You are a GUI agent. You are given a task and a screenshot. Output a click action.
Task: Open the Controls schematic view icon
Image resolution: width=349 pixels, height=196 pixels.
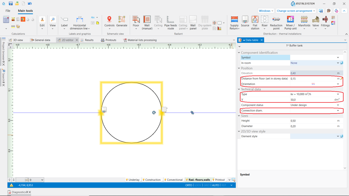tap(109, 22)
